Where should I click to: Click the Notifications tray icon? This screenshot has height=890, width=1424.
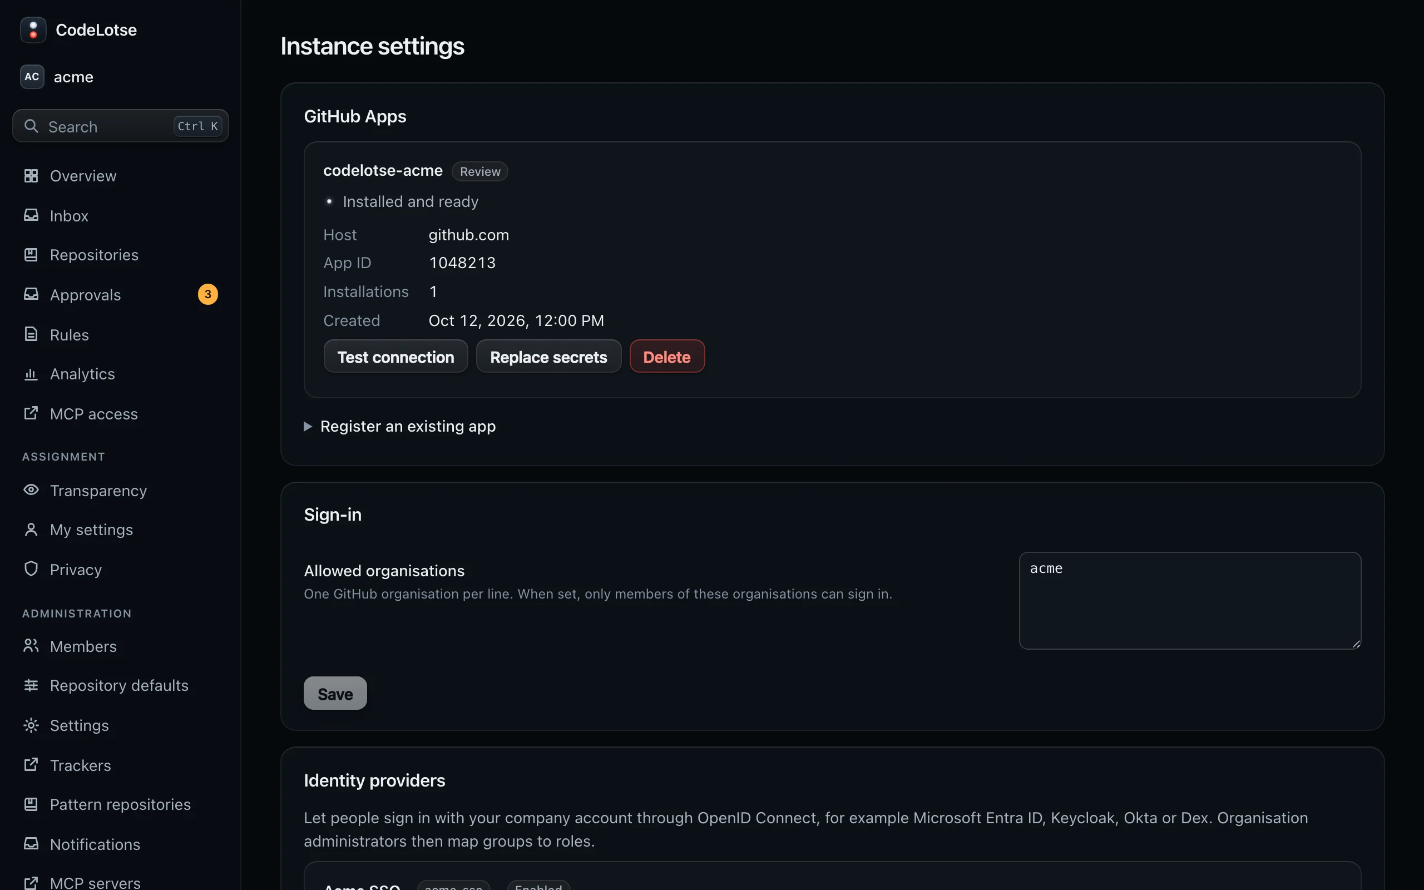coord(31,844)
